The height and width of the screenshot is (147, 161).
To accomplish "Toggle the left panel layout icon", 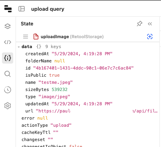I will [x=22, y=9].
